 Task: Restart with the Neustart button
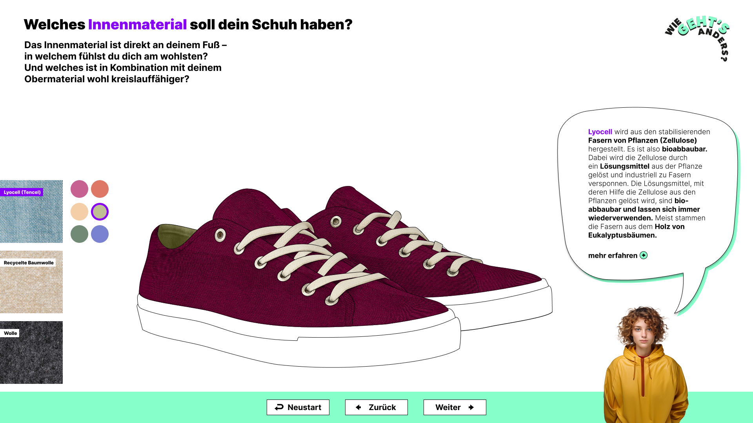[298, 407]
